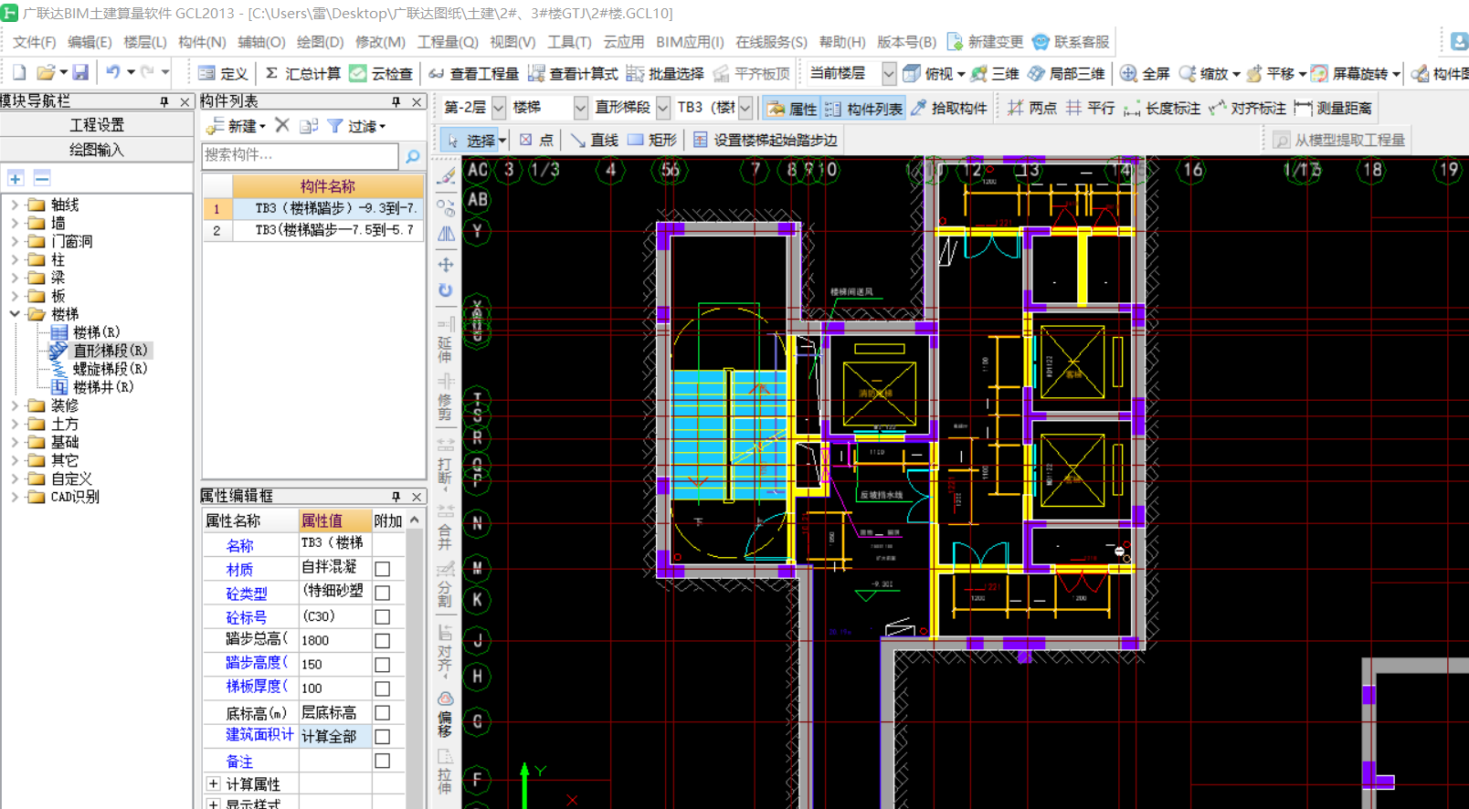The width and height of the screenshot is (1469, 809).
Task: Toggle the 属性 properties panel button
Action: [x=792, y=109]
